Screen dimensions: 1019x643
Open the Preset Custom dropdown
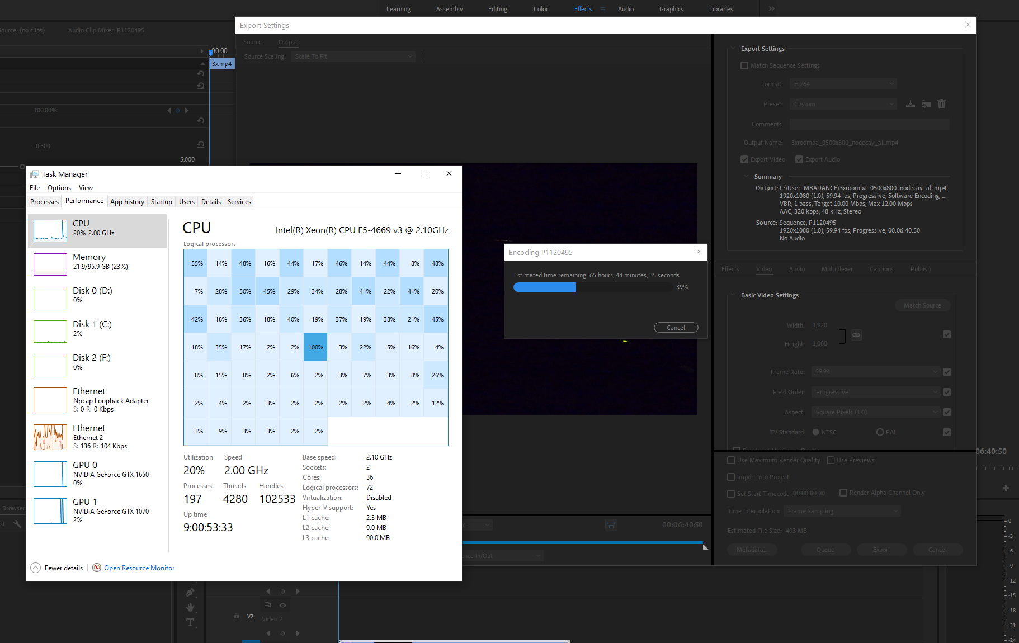[843, 104]
